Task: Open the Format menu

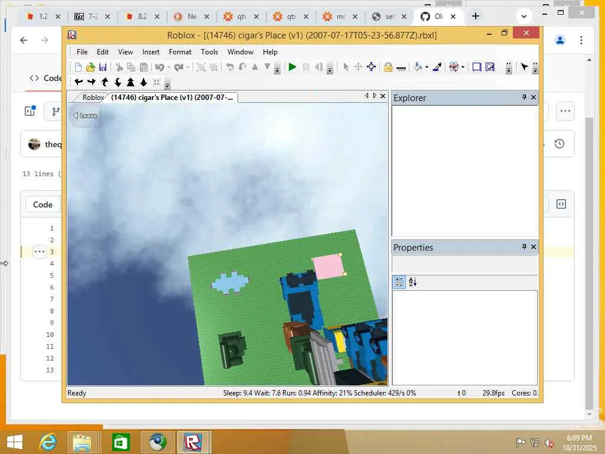Action: 180,52
